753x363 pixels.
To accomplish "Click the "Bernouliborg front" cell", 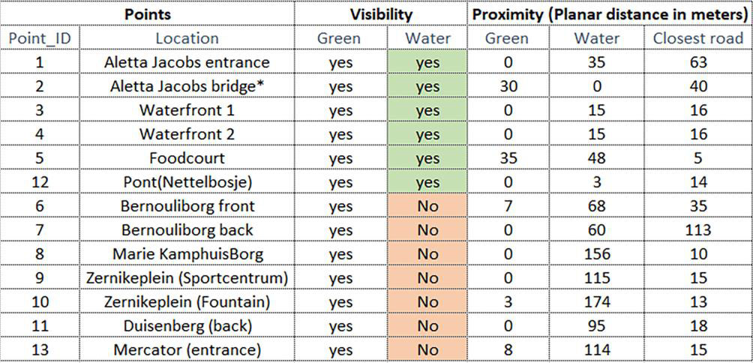I will (187, 206).
